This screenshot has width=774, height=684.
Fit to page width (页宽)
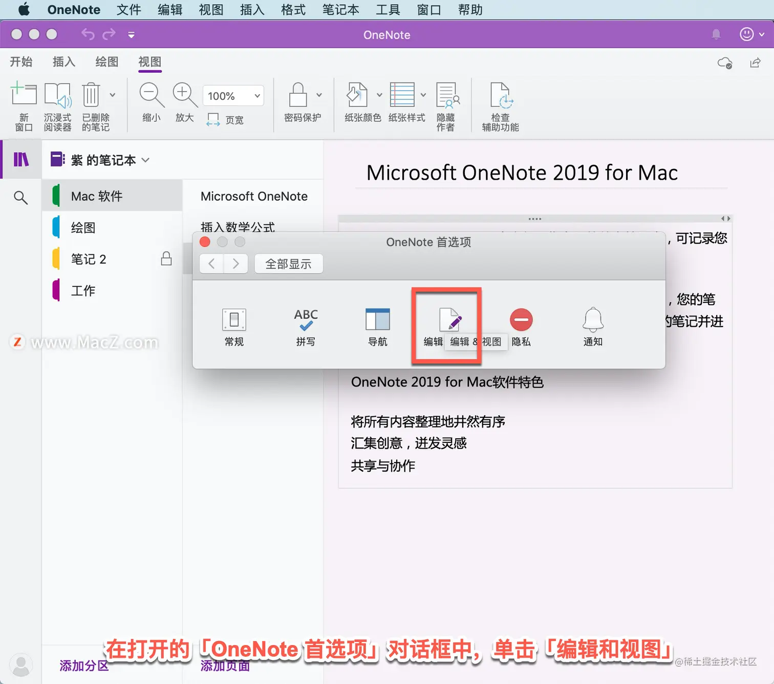pyautogui.click(x=225, y=120)
